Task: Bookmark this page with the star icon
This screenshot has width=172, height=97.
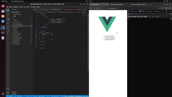Action: [x=159, y=8]
